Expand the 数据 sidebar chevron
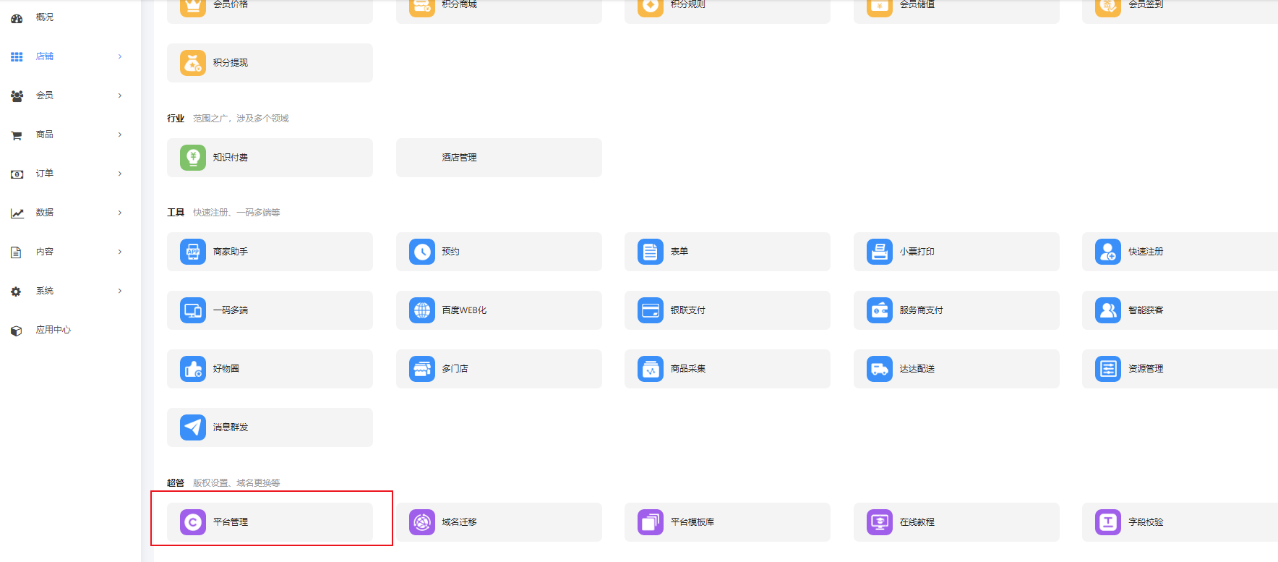The height and width of the screenshot is (562, 1278). click(120, 213)
